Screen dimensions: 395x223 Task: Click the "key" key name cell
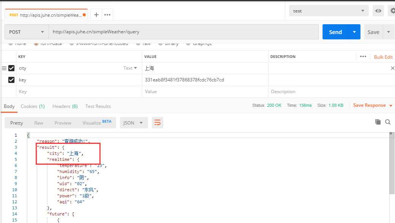79,80
